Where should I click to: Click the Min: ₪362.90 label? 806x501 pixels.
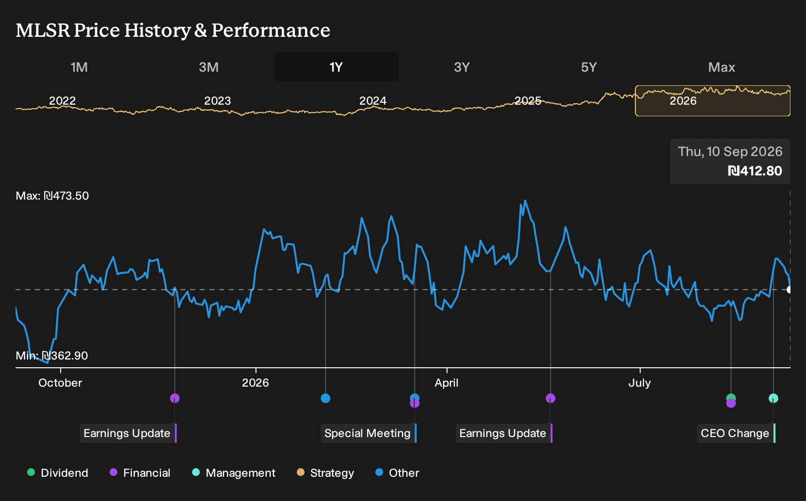point(52,356)
